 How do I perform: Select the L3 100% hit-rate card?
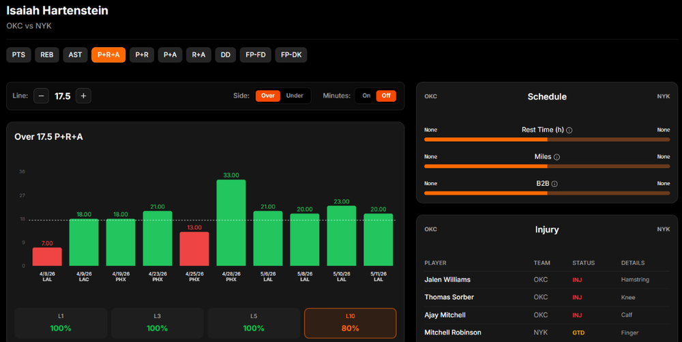point(158,323)
